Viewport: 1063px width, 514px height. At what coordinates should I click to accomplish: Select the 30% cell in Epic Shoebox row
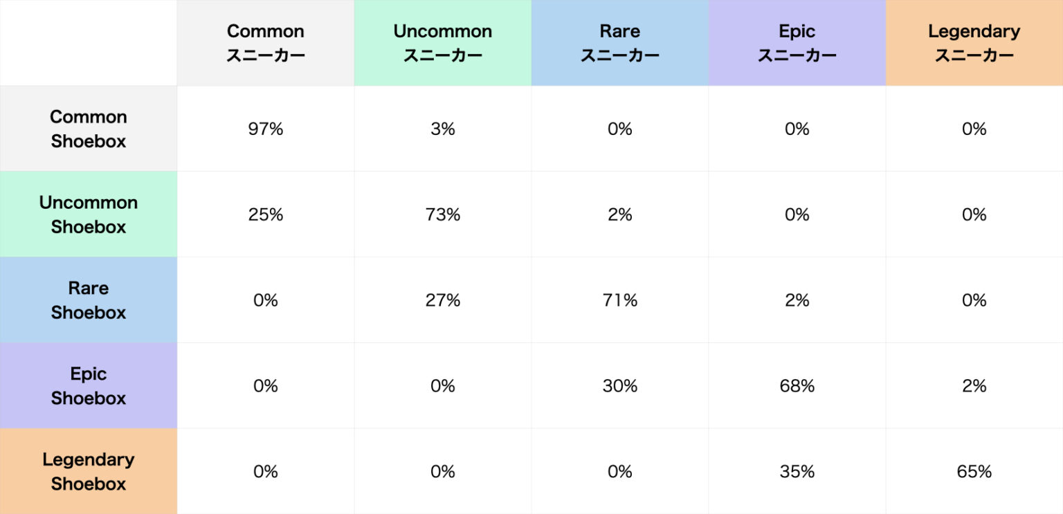click(620, 386)
